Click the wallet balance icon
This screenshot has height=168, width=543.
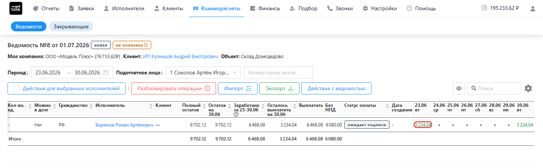(484, 8)
